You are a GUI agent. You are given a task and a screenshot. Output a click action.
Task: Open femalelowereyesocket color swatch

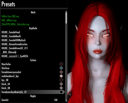(x=61, y=72)
